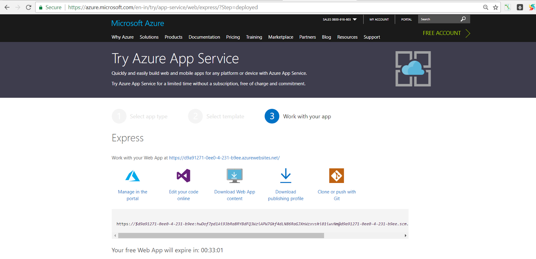Viewport: 536px width, 259px height.
Task: Click the monitor download Web App icon
Action: [234, 176]
